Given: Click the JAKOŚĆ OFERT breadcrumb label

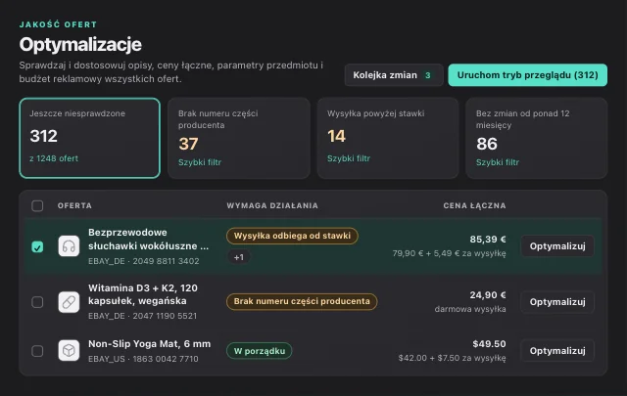Looking at the screenshot, I should (x=58, y=24).
